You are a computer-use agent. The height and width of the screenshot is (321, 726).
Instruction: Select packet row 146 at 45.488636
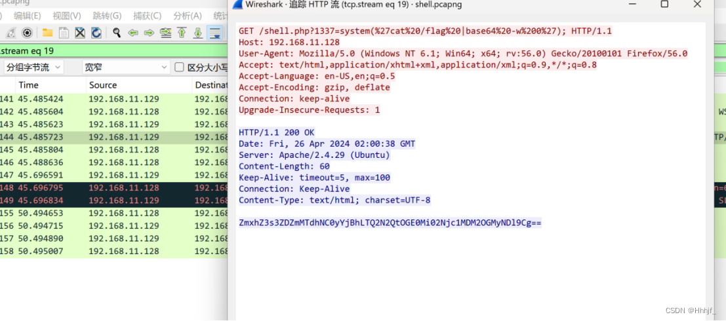pyautogui.click(x=113, y=163)
